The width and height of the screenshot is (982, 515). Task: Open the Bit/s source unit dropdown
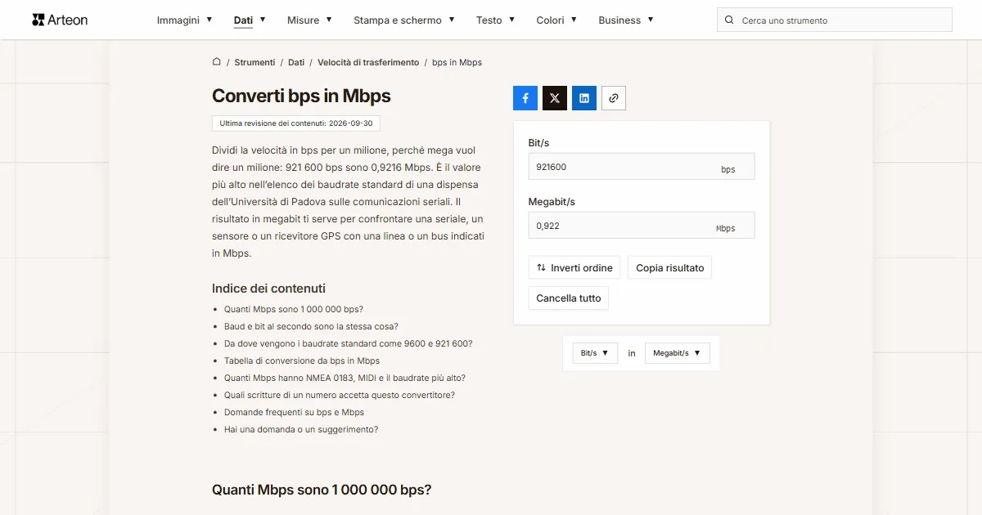click(x=595, y=353)
